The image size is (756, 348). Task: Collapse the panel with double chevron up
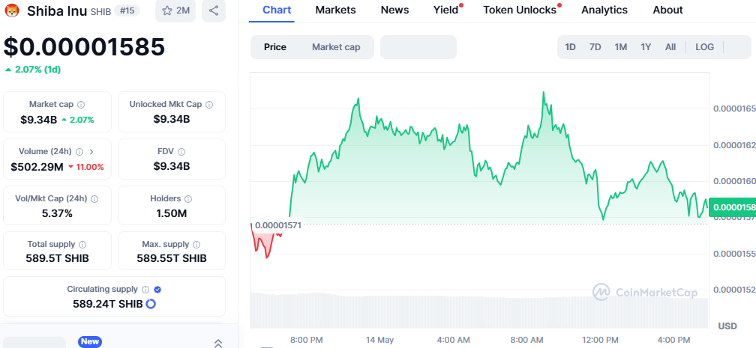click(x=218, y=343)
